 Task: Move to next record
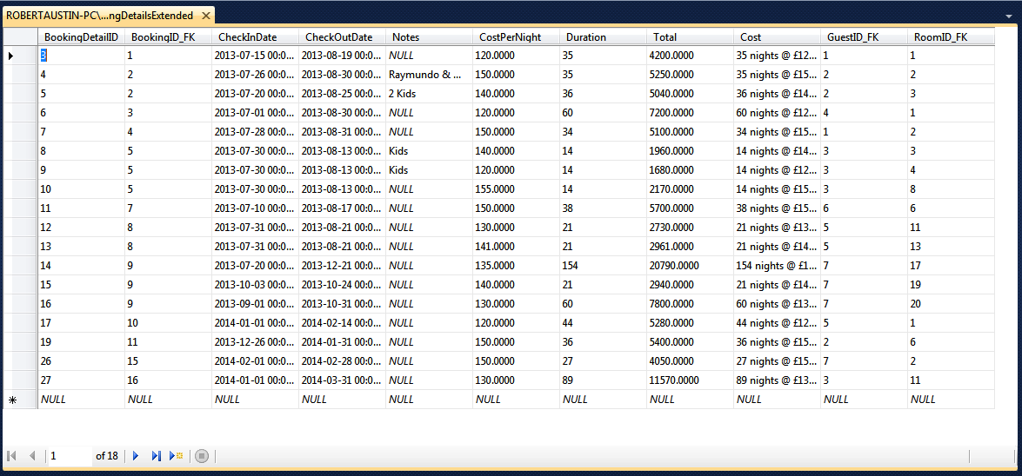137,456
